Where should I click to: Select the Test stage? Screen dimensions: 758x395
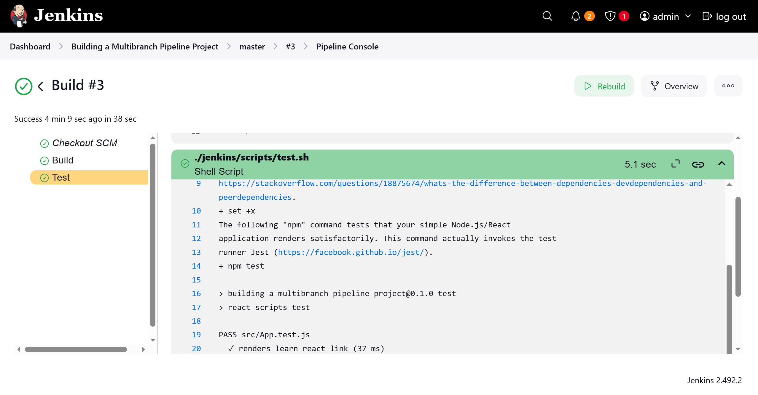89,177
